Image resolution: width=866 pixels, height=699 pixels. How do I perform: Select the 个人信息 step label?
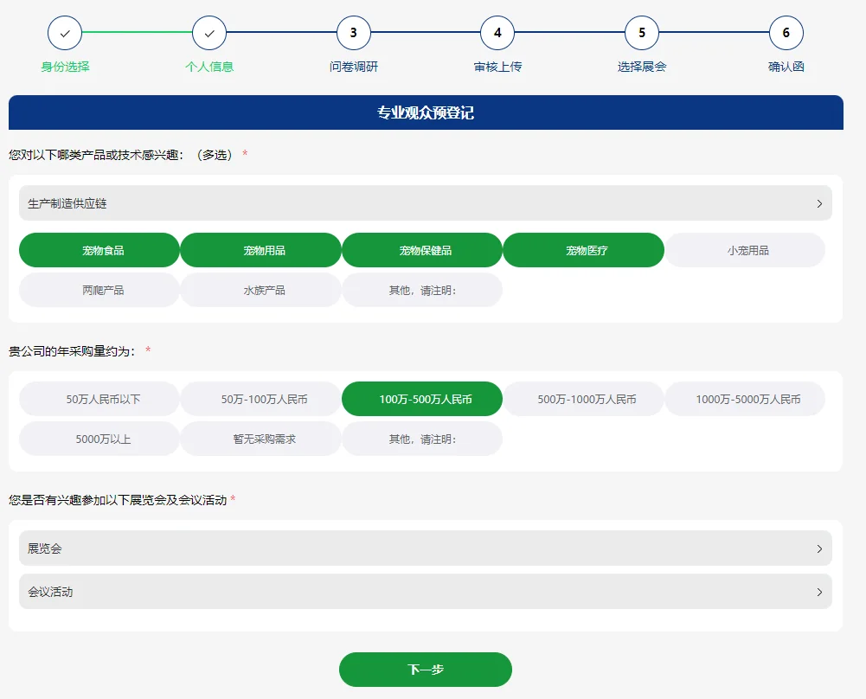click(x=208, y=65)
